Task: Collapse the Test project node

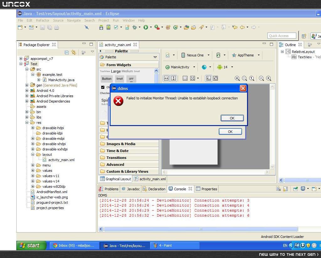Action: [21, 64]
